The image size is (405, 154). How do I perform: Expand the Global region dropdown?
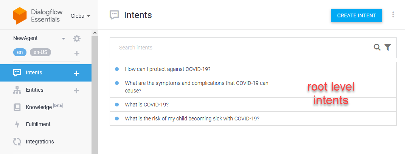81,16
